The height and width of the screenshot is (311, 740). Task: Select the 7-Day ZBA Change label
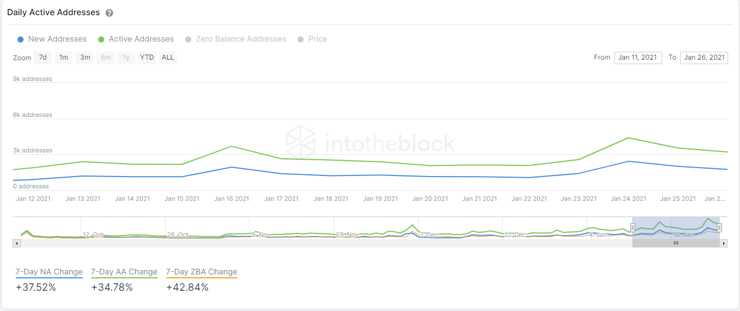coord(202,272)
